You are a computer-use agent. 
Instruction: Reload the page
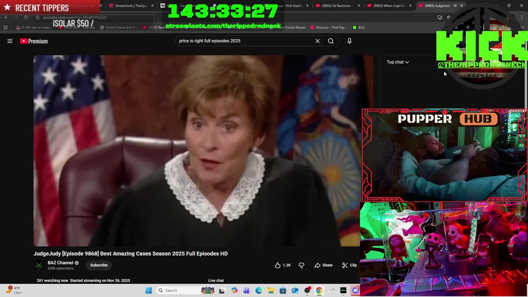pos(26,17)
